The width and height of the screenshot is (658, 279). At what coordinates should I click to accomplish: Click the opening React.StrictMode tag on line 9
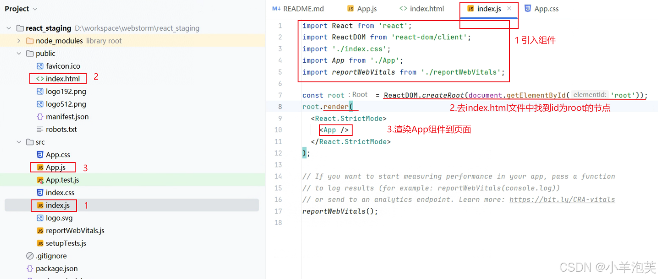click(348, 118)
